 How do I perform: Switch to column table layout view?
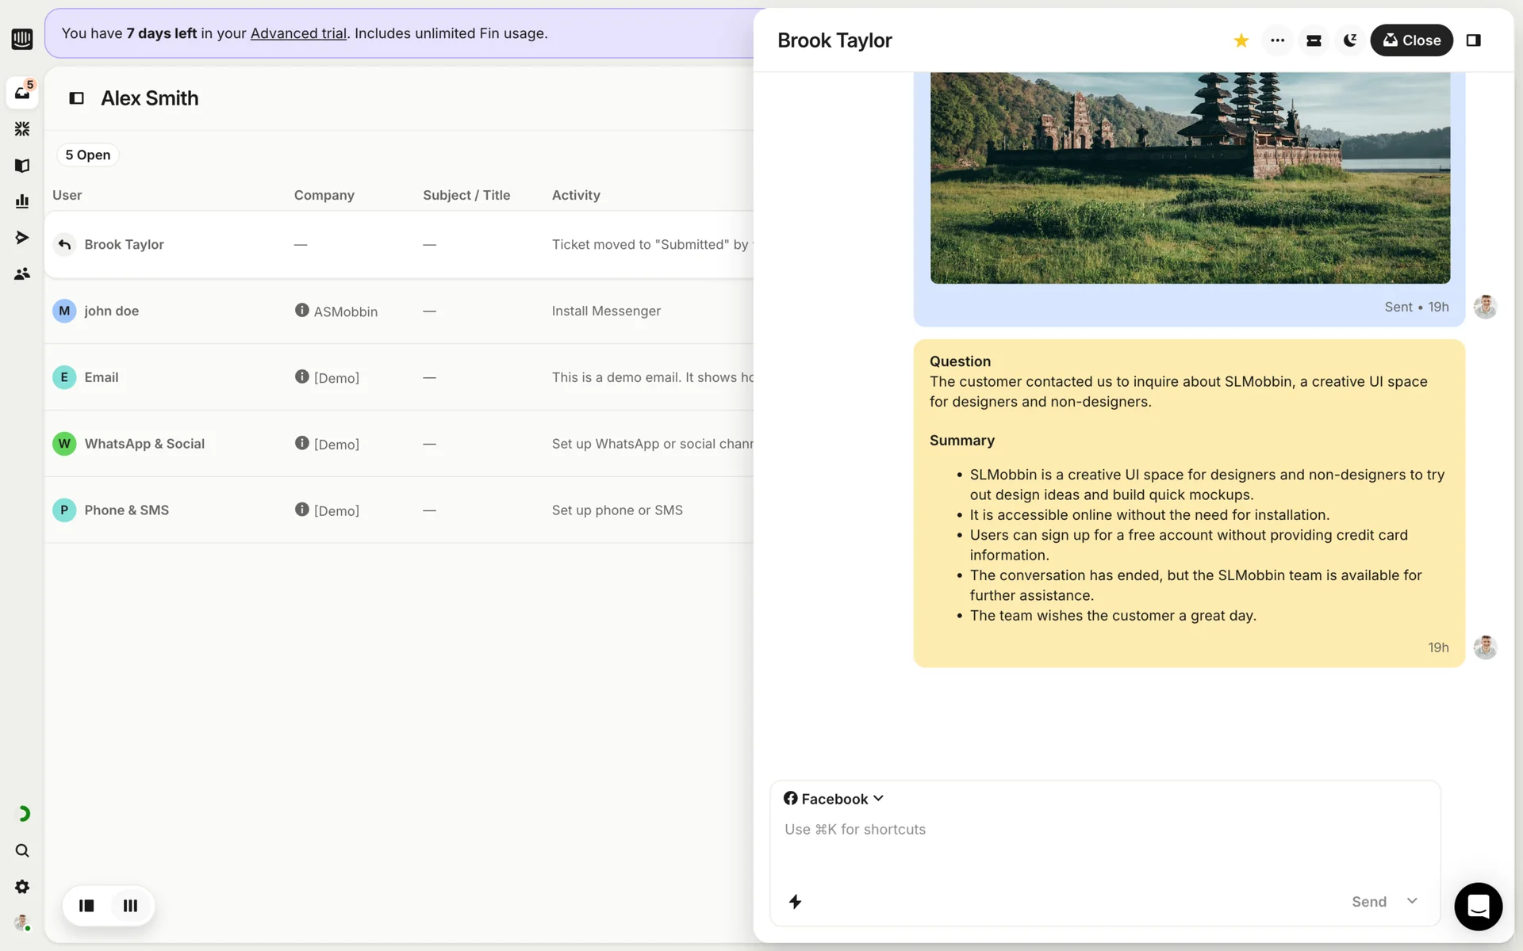130,906
